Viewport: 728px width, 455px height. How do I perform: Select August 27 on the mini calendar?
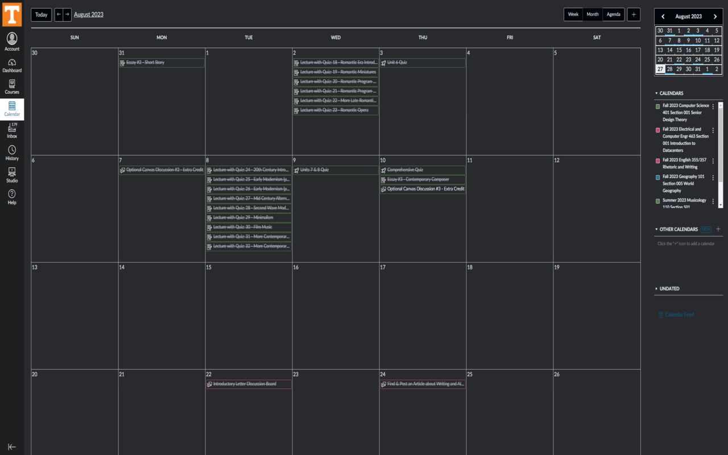pos(660,68)
